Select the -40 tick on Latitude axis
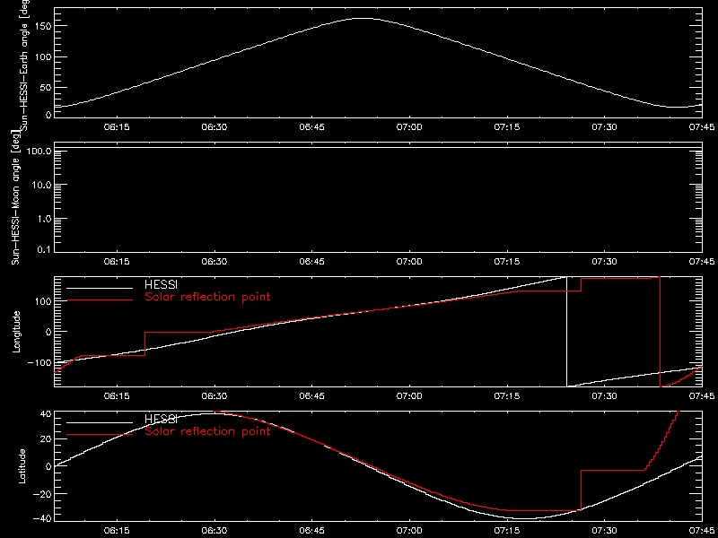The height and width of the screenshot is (538, 718). click(x=41, y=518)
